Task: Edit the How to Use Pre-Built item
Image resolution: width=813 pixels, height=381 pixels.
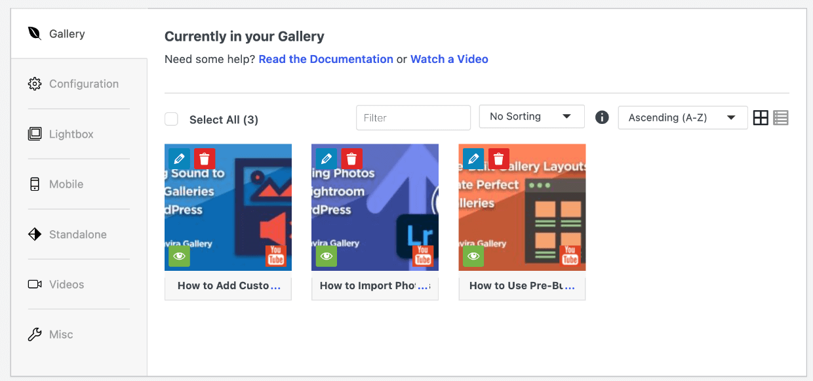Action: (473, 159)
